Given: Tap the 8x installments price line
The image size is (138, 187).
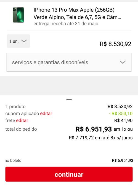Looking at the screenshot, I should pyautogui.click(x=101, y=138).
